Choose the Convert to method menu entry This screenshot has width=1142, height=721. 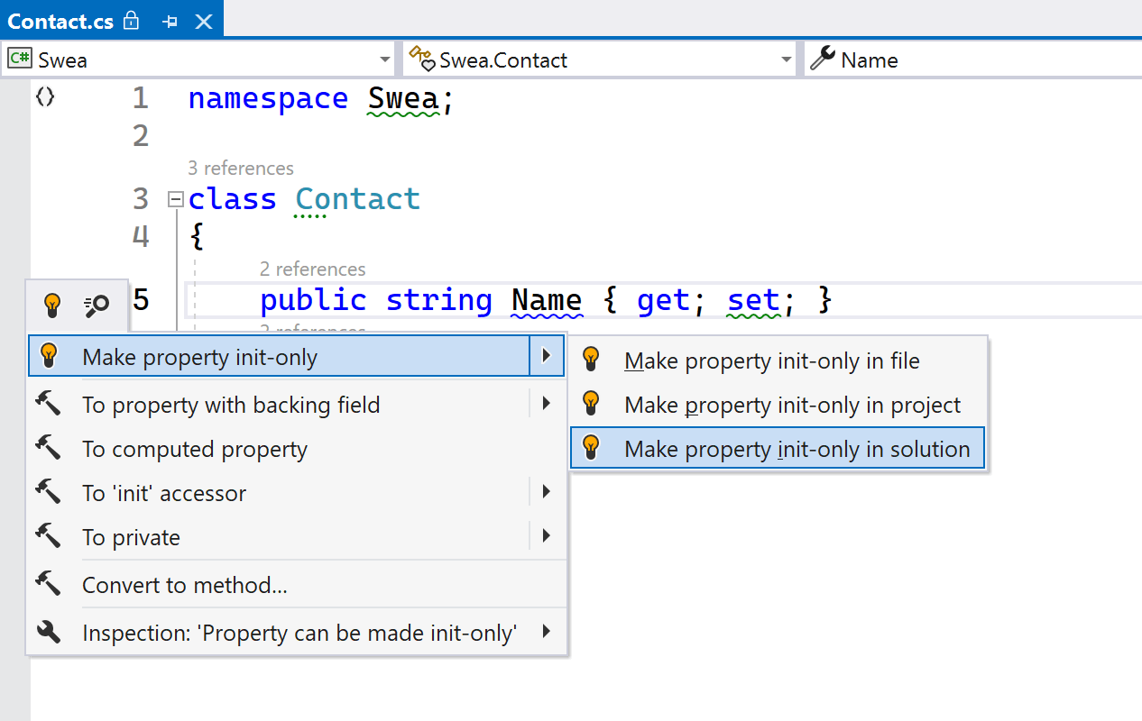point(185,584)
